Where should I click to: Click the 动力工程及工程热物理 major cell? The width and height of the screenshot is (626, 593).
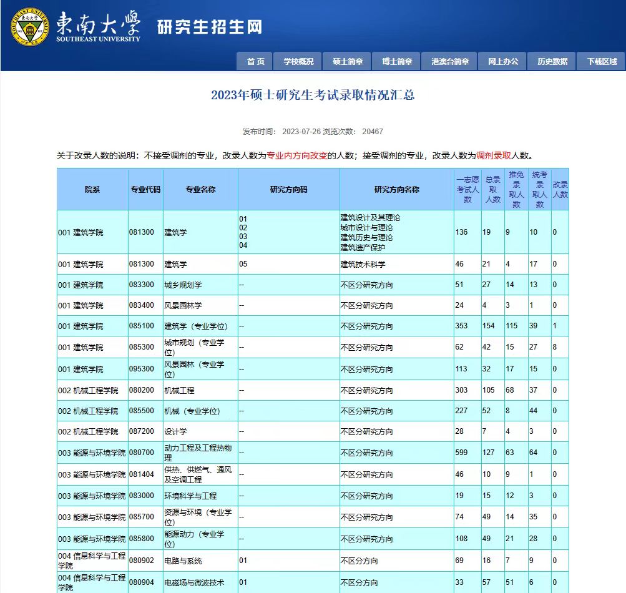[198, 453]
